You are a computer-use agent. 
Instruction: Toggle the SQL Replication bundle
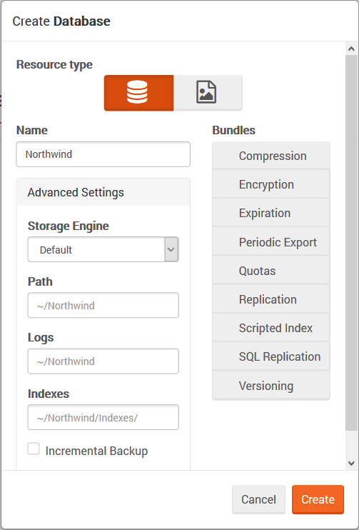pyautogui.click(x=270, y=356)
